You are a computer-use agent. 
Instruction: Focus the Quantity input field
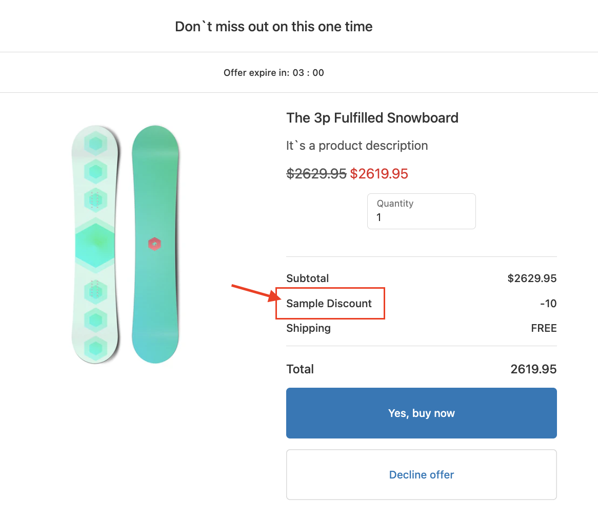click(421, 217)
